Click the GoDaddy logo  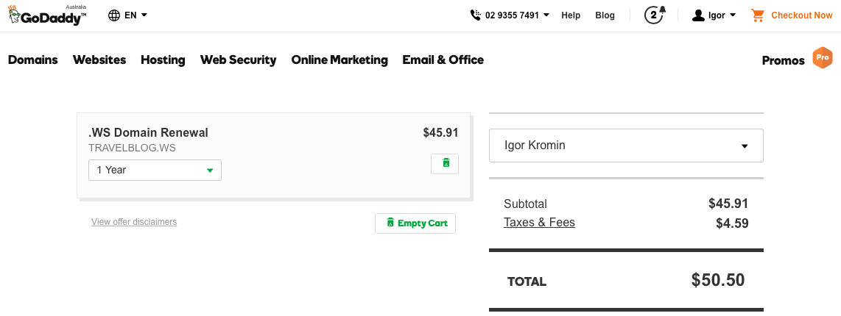pos(47,15)
